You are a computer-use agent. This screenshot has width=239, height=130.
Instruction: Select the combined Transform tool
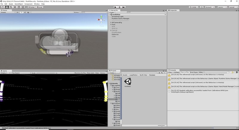pos(23,7)
